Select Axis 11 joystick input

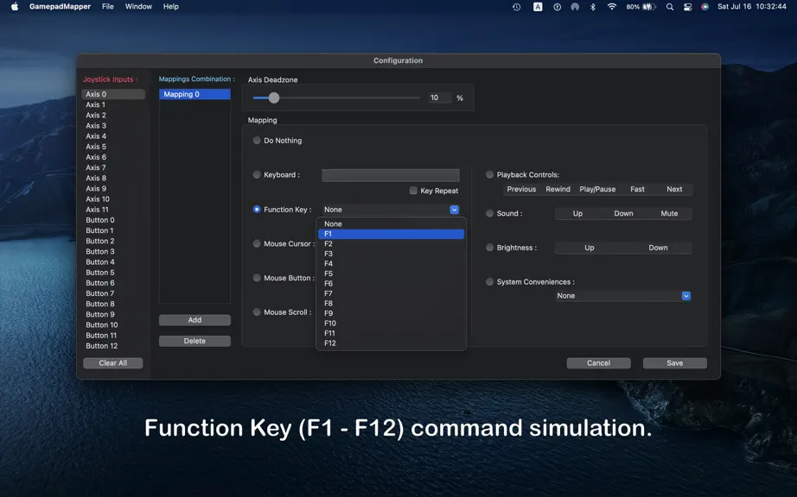(113, 210)
